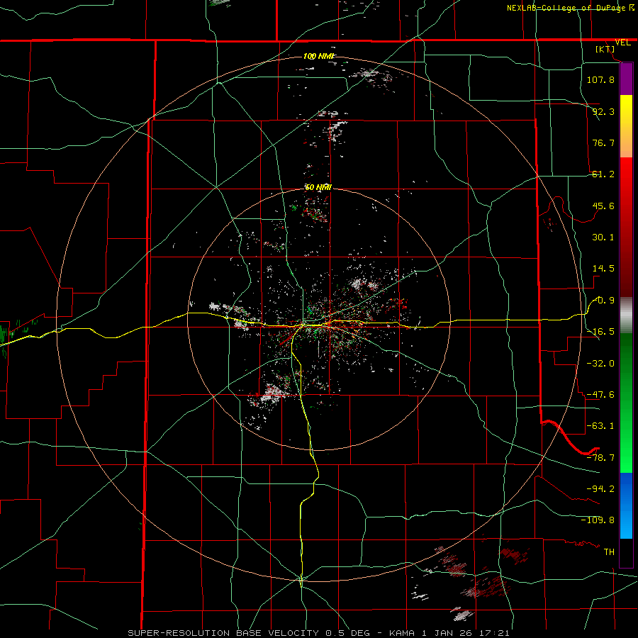The width and height of the screenshot is (638, 638).
Task: Click the [KT] units label
Action: tap(605, 49)
